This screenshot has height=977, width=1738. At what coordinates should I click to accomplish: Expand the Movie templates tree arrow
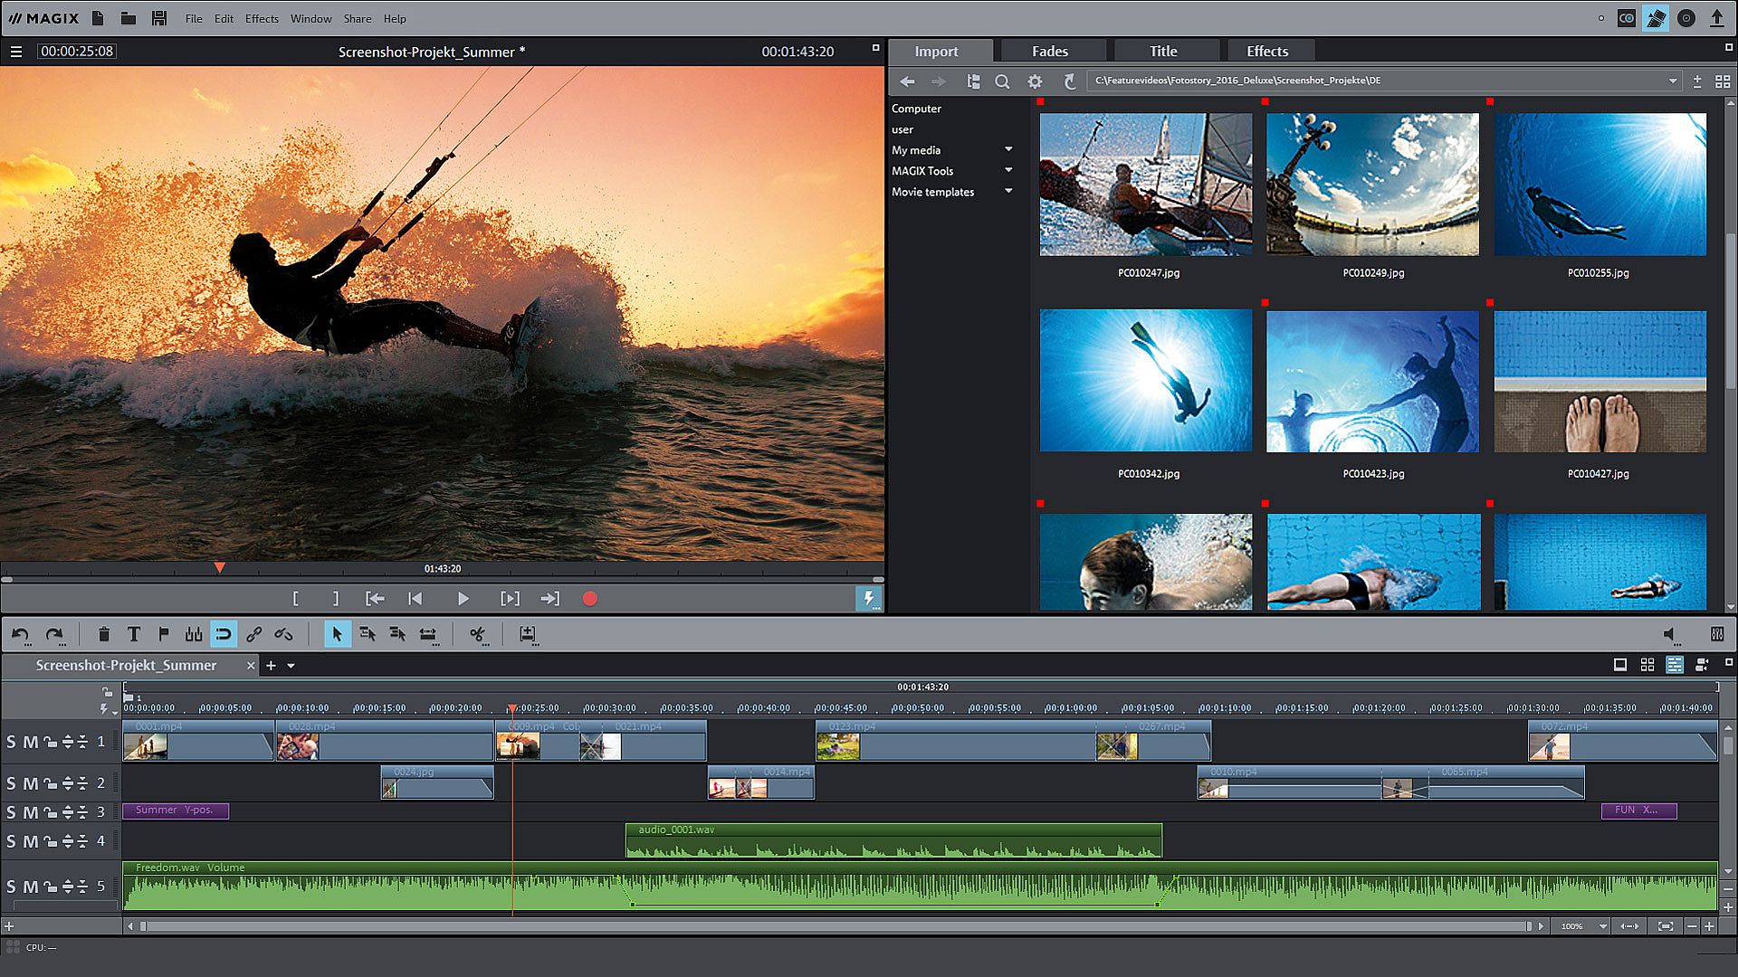coord(1008,192)
